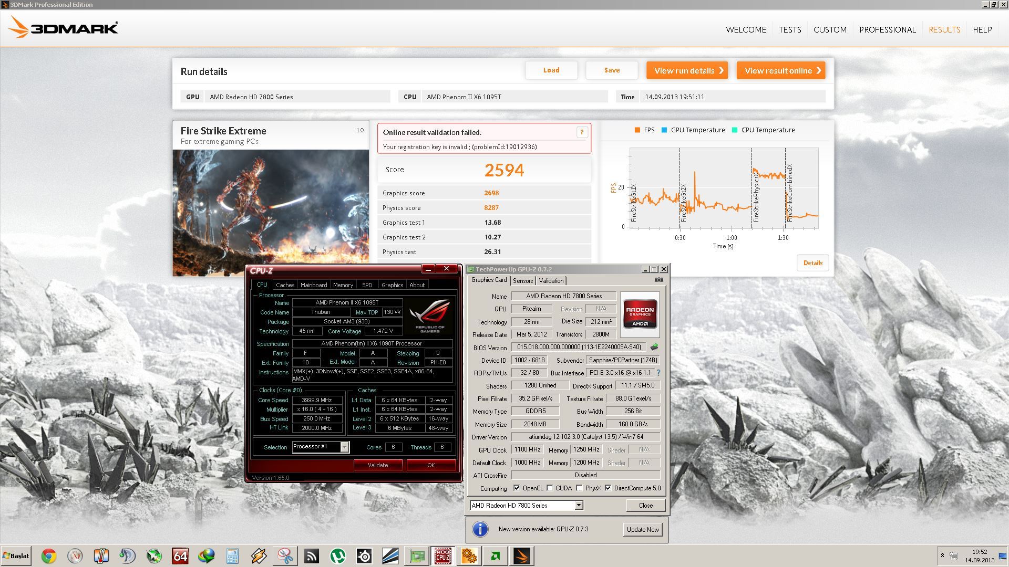Click the Update Now button
1009x567 pixels.
(642, 529)
